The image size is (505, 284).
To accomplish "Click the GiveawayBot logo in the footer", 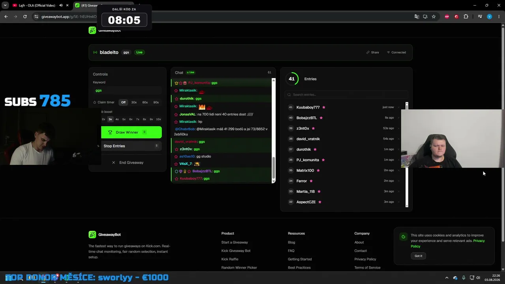I will coord(92,235).
